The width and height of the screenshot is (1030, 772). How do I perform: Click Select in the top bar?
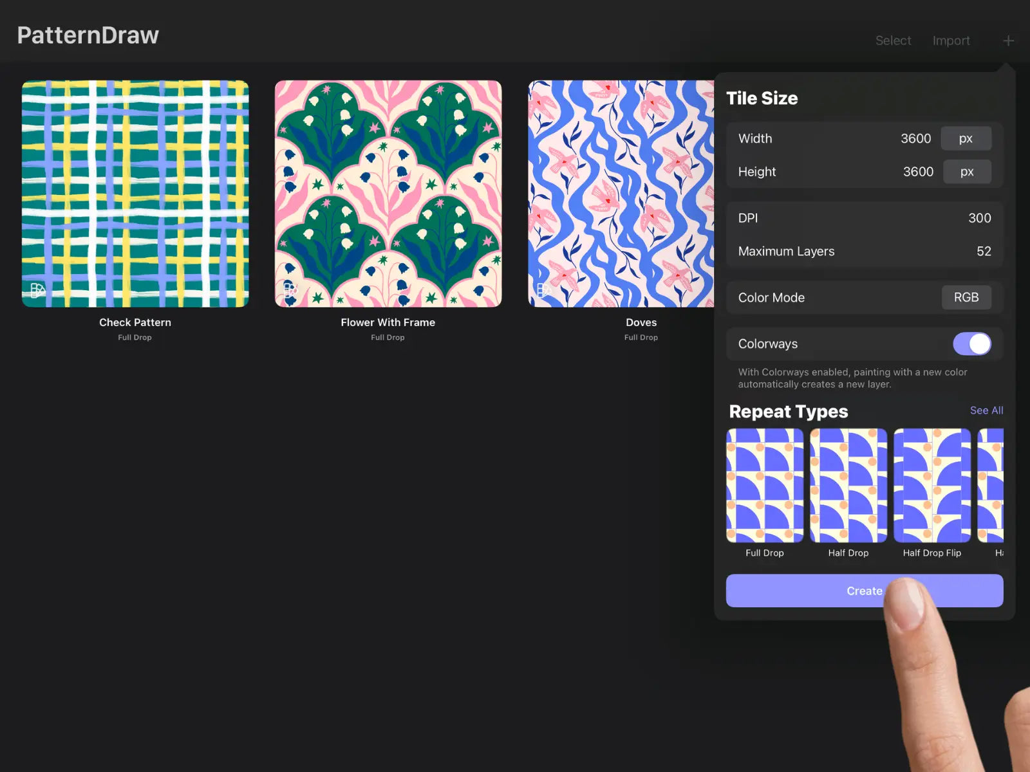893,41
